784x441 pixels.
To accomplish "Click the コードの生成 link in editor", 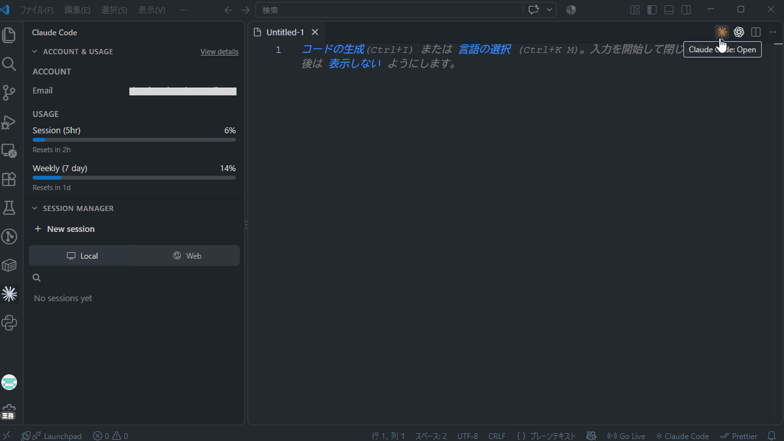I will tap(333, 49).
